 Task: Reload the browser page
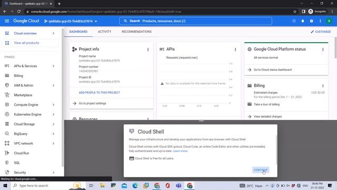click(19, 12)
